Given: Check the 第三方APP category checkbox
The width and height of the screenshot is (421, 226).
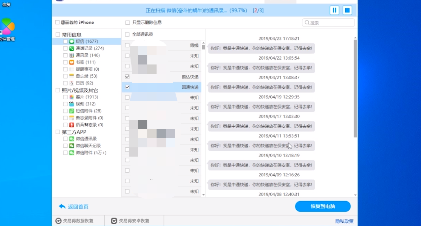Looking at the screenshot, I should click(x=58, y=132).
